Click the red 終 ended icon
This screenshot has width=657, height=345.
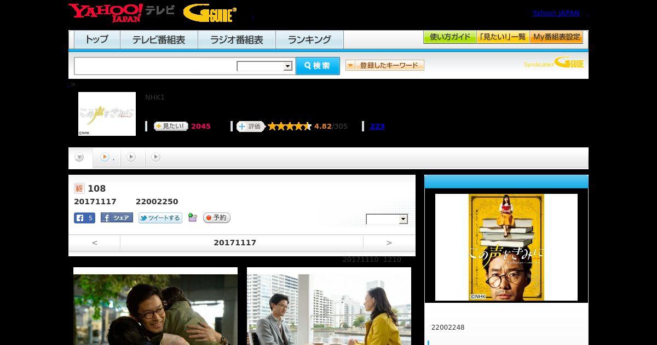click(x=79, y=188)
